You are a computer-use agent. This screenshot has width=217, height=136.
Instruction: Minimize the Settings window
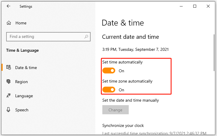click(x=181, y=6)
